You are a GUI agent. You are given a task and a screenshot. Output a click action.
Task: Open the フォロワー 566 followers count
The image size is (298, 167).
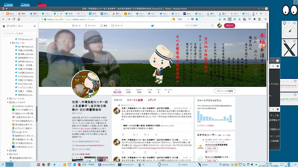point(139,91)
